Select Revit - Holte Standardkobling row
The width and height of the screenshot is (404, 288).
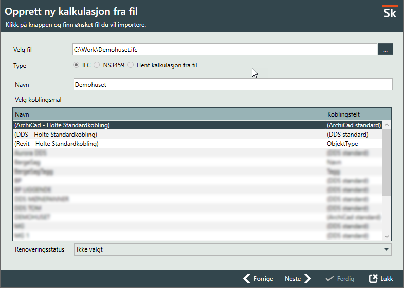(57, 144)
